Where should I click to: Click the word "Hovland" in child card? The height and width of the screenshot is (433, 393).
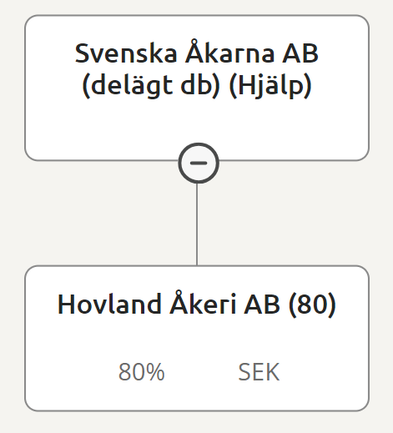click(x=109, y=304)
